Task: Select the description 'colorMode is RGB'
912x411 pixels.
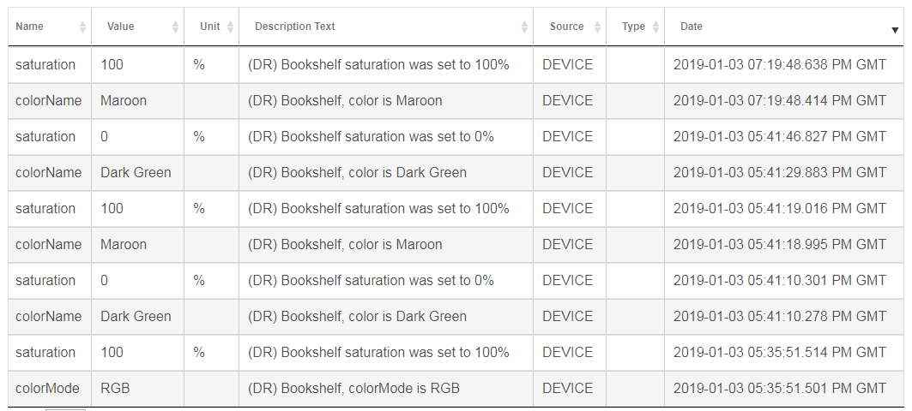Action: pos(353,389)
